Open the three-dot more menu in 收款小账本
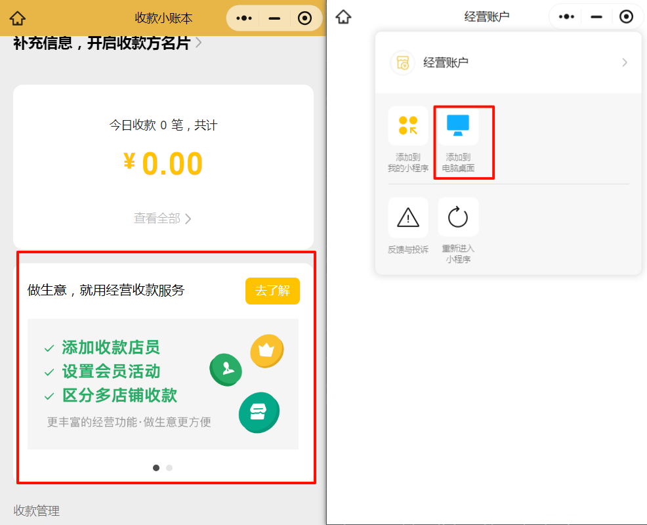 coord(243,18)
